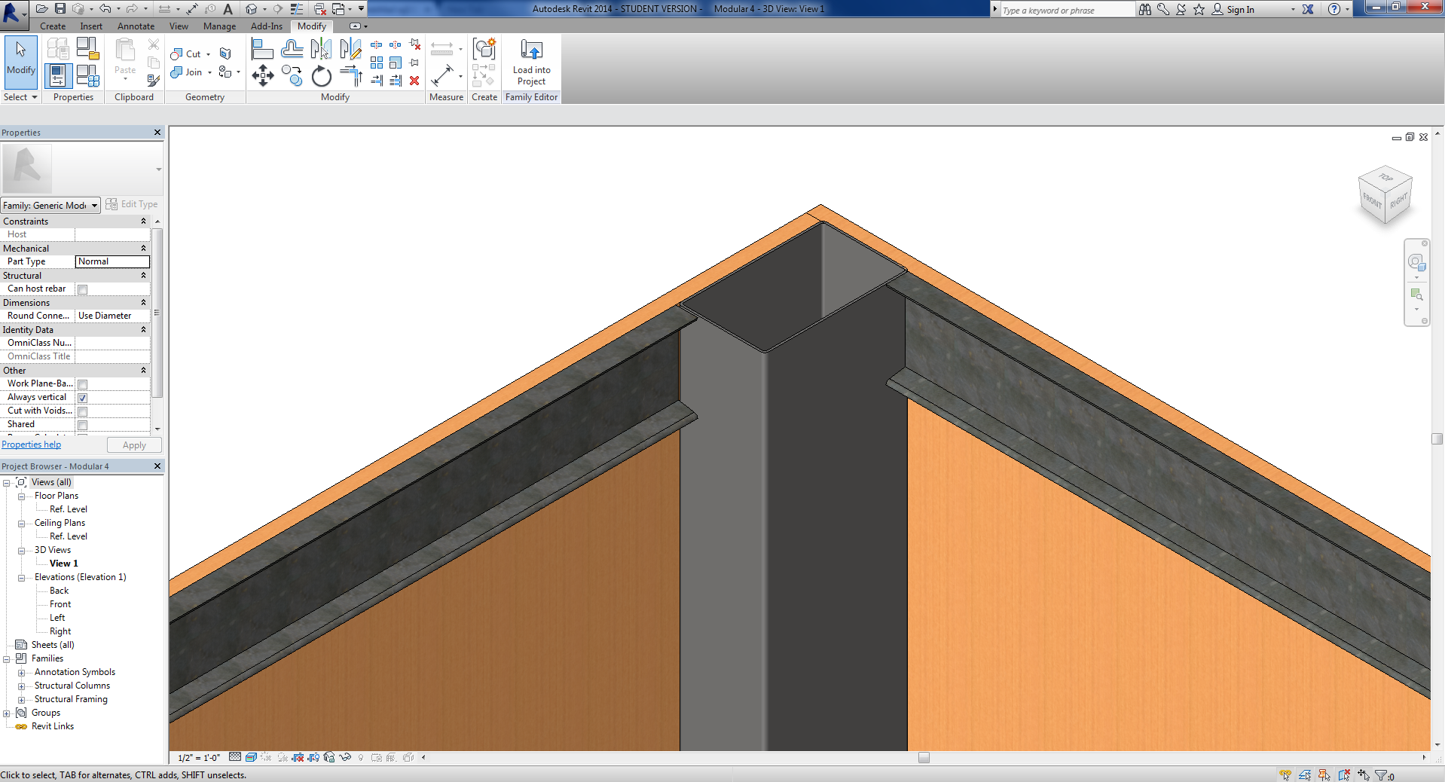Screen dimensions: 1445x782
Task: Enable the Can host rebar checkbox
Action: [81, 289]
